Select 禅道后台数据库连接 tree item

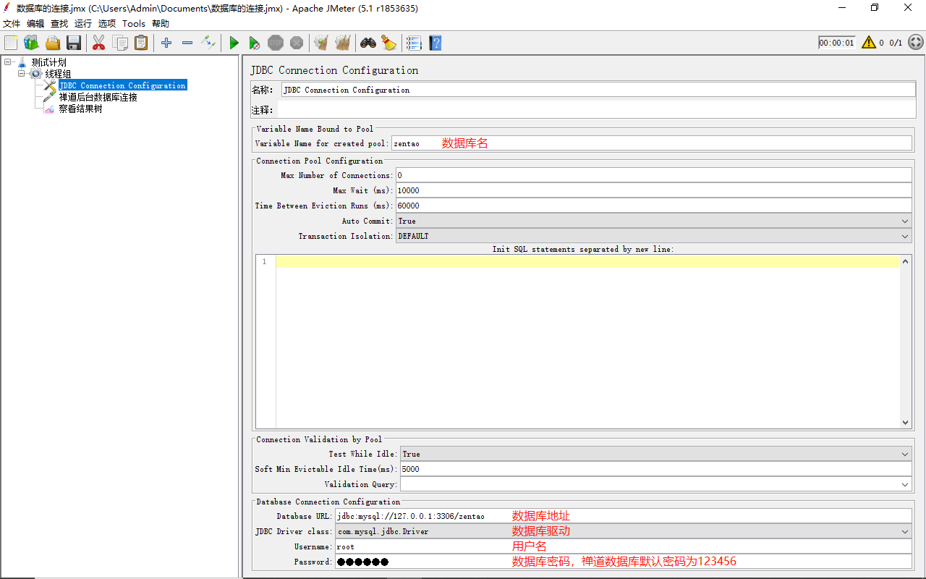coord(98,97)
